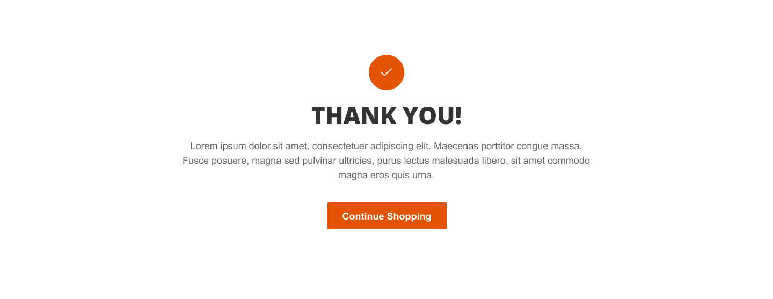773x299 pixels.
Task: Click the paragraph line starting "Lorem ipsum dolor"
Action: (x=386, y=146)
